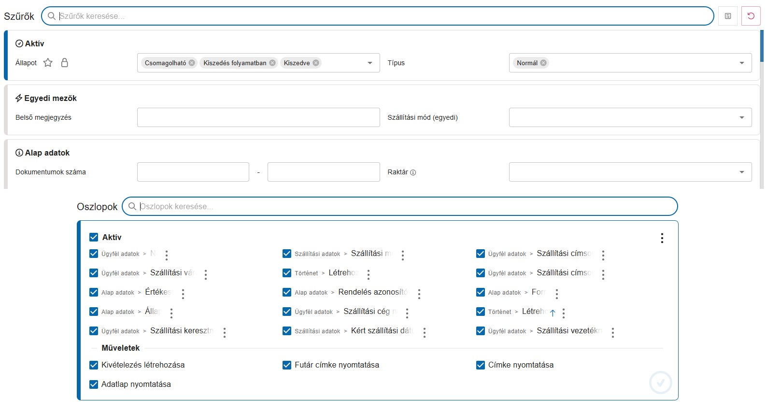Viewport: 766px width, 412px height.
Task: Uncheck the Címke nyomtatása option
Action: pos(480,365)
